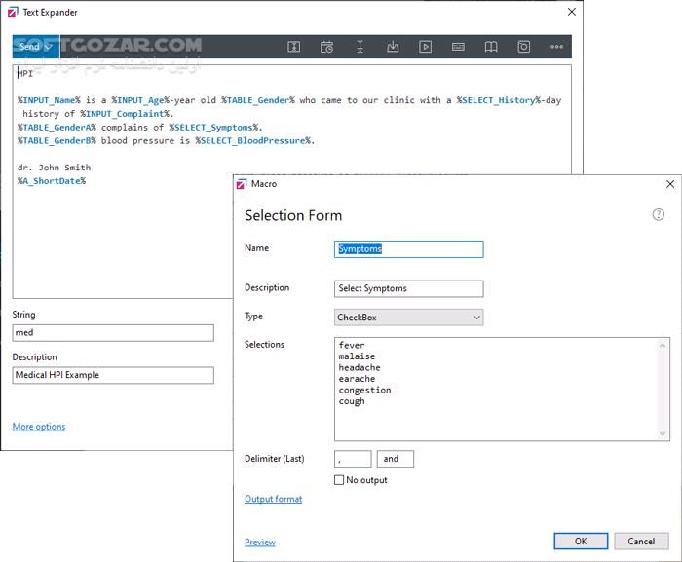Click the String field containing med

(x=113, y=333)
